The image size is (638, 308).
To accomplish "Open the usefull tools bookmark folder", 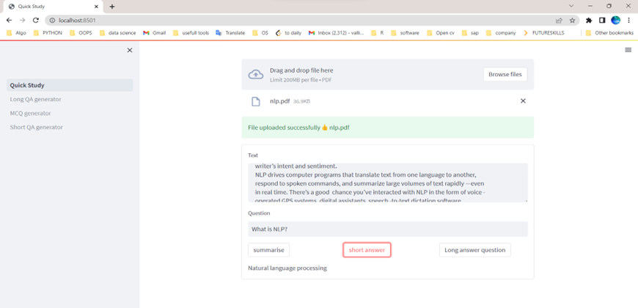I will coord(191,33).
